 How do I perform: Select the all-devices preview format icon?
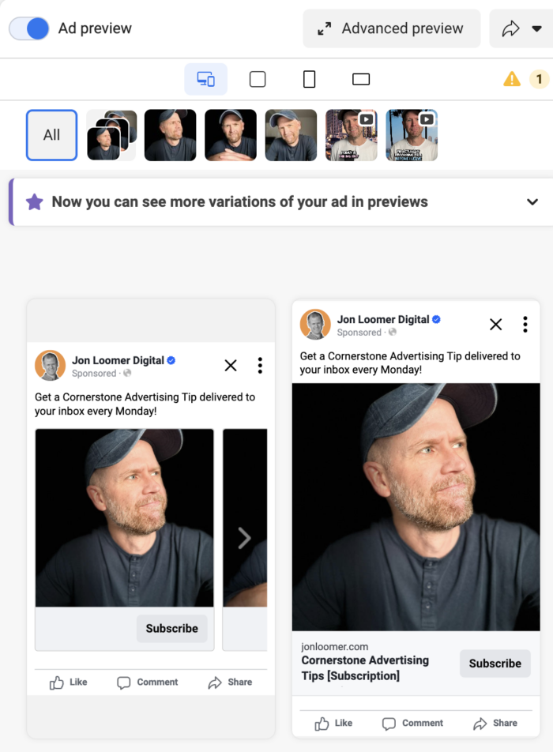205,79
